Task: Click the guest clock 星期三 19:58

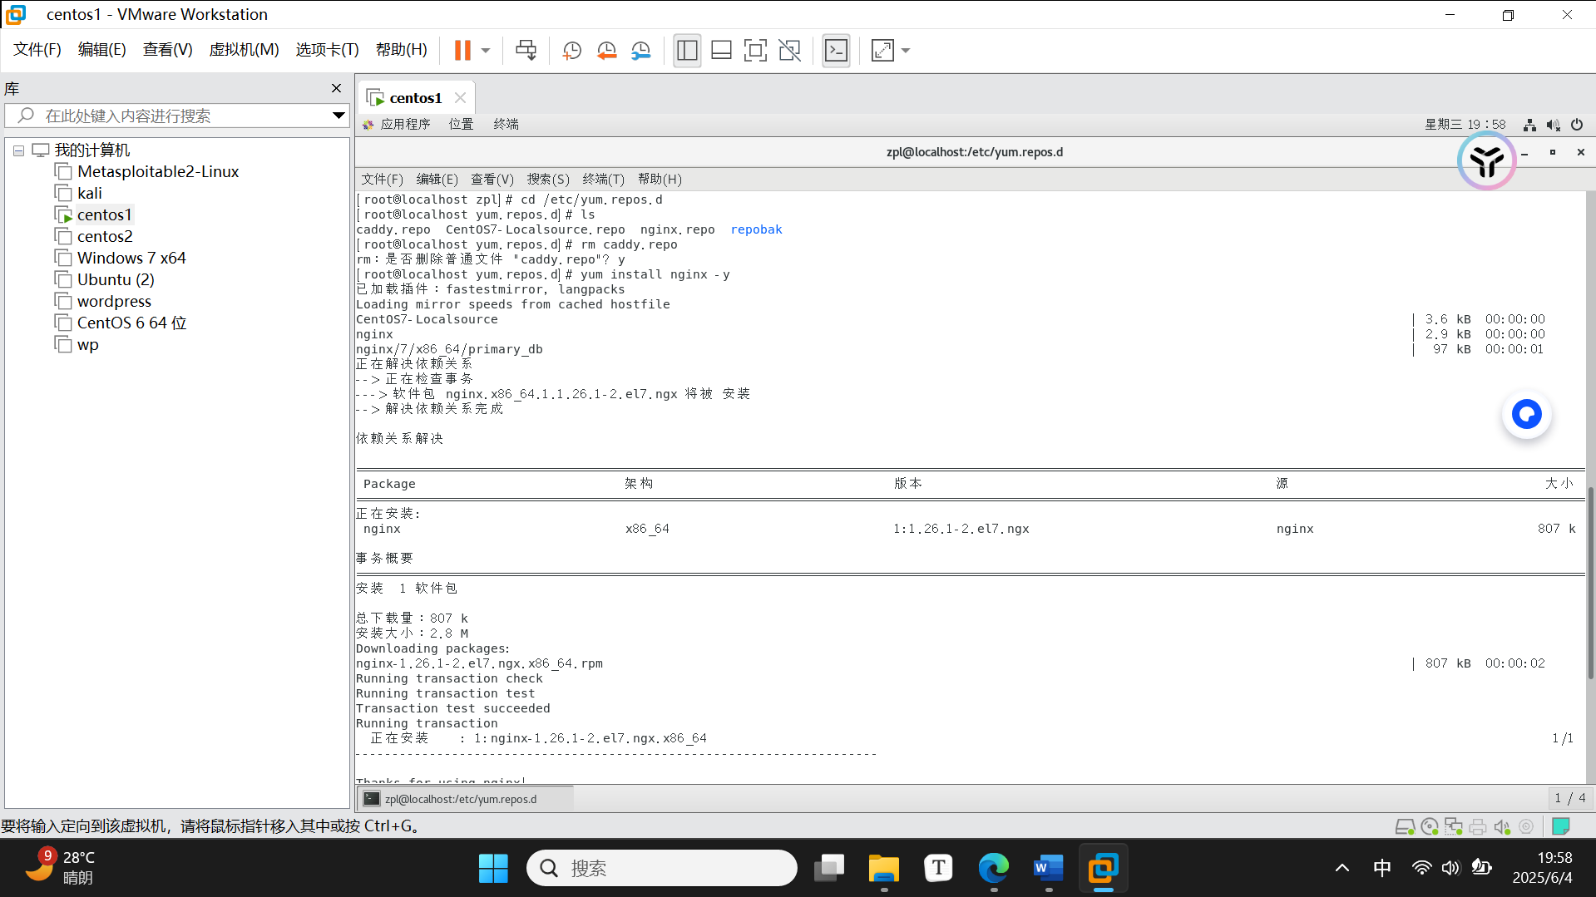Action: pos(1465,124)
